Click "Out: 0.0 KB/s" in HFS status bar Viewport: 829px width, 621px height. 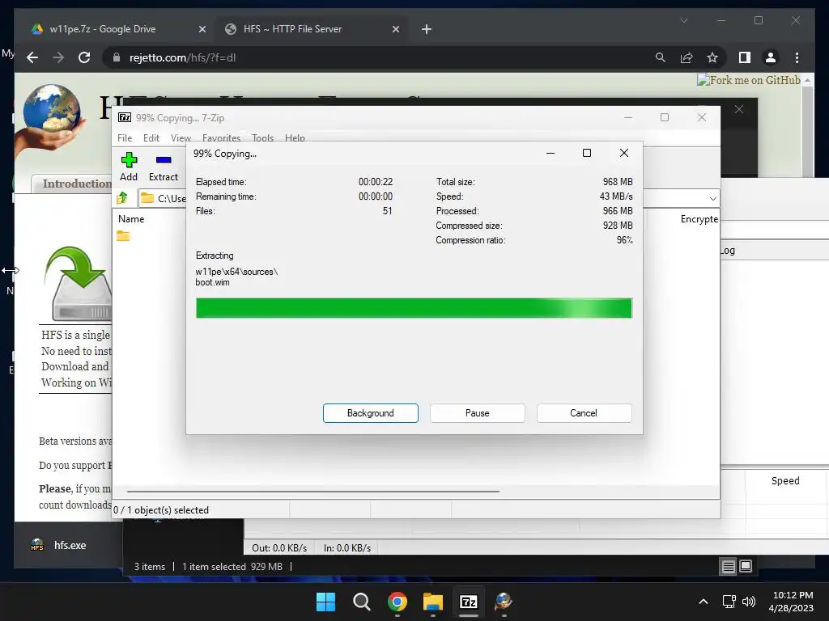(279, 548)
